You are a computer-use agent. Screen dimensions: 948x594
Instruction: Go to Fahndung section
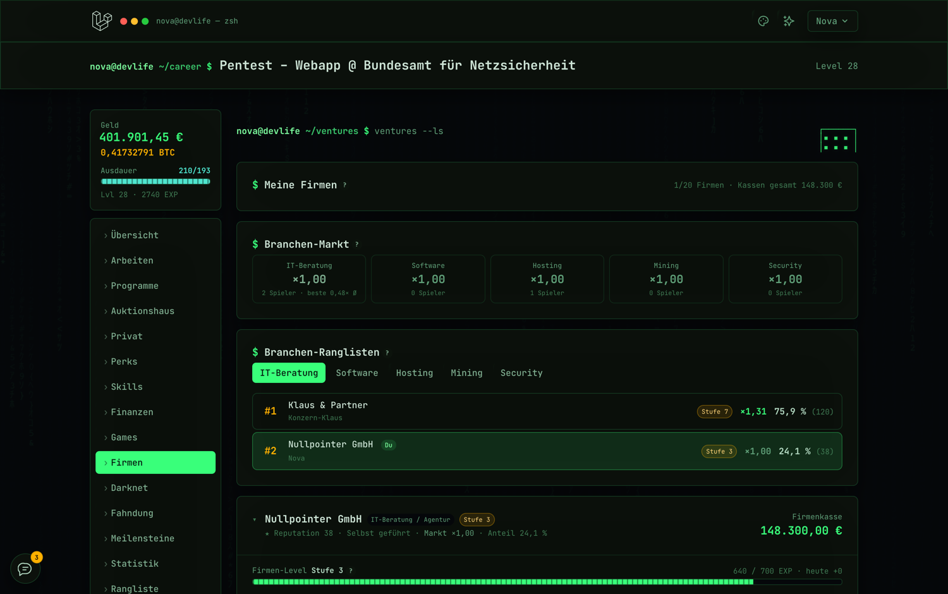point(155,513)
